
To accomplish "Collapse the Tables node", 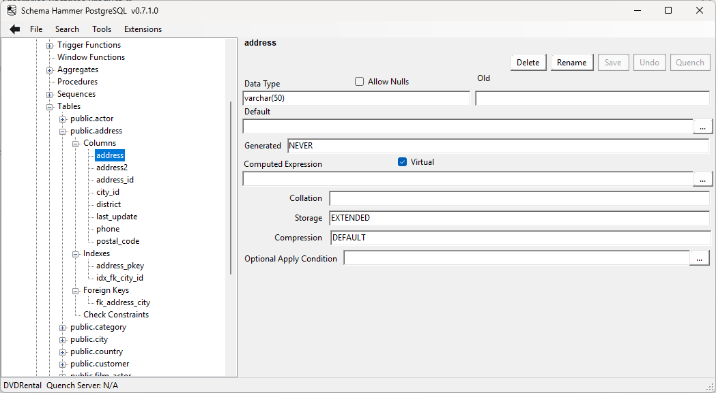I will [x=48, y=106].
